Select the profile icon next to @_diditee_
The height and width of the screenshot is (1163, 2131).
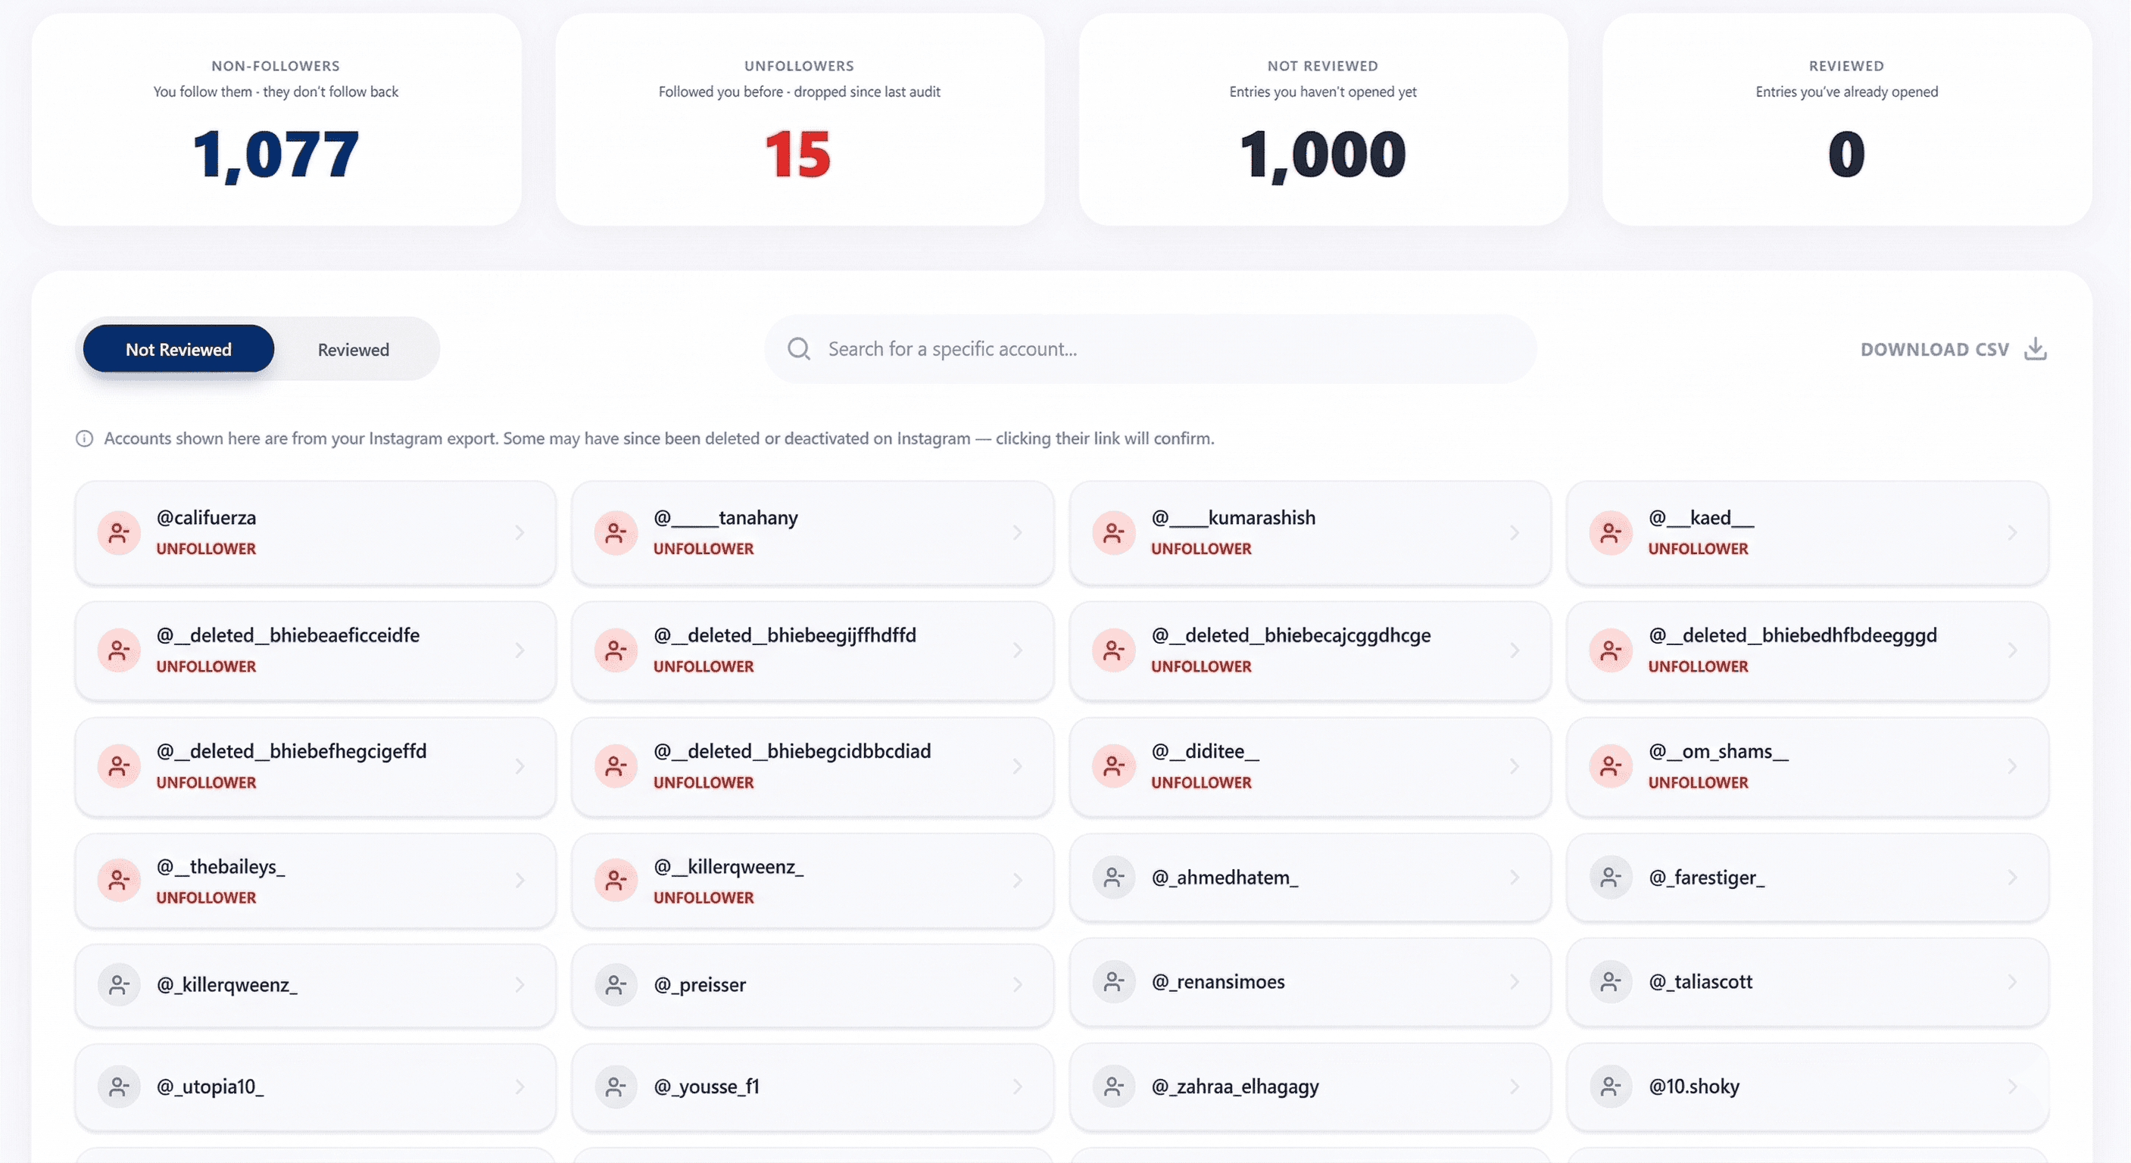point(1114,766)
